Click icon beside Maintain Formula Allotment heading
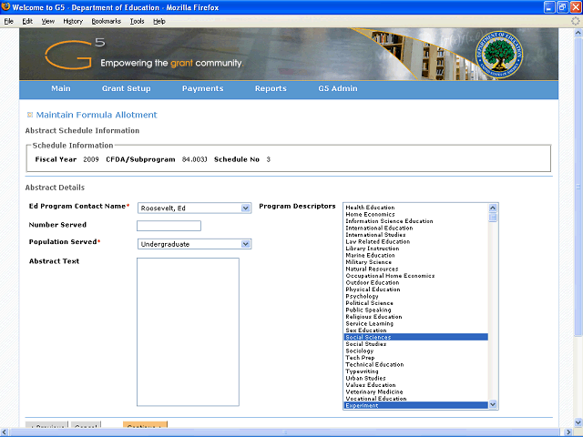This screenshot has height=437, width=583. pos(30,115)
